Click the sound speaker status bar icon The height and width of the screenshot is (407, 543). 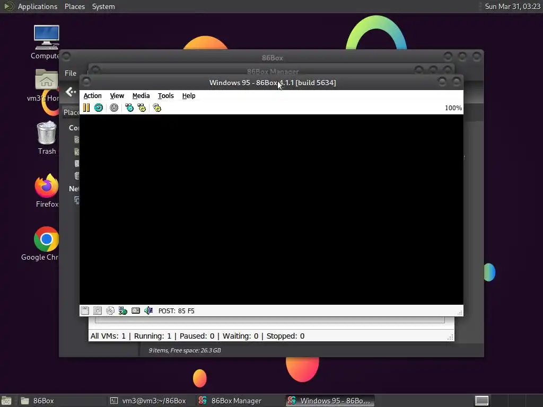[x=148, y=311]
